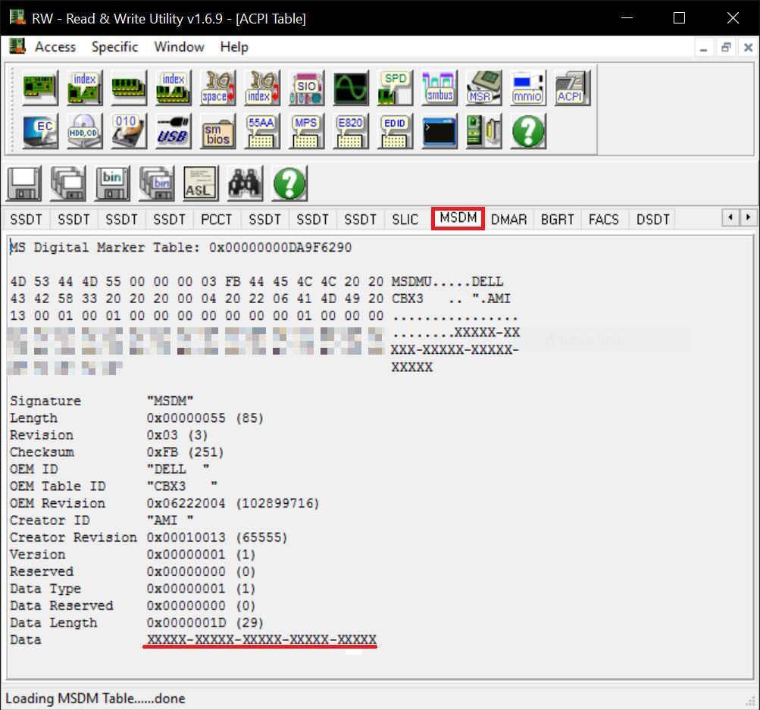Open the clock generator waveform tool

point(351,87)
